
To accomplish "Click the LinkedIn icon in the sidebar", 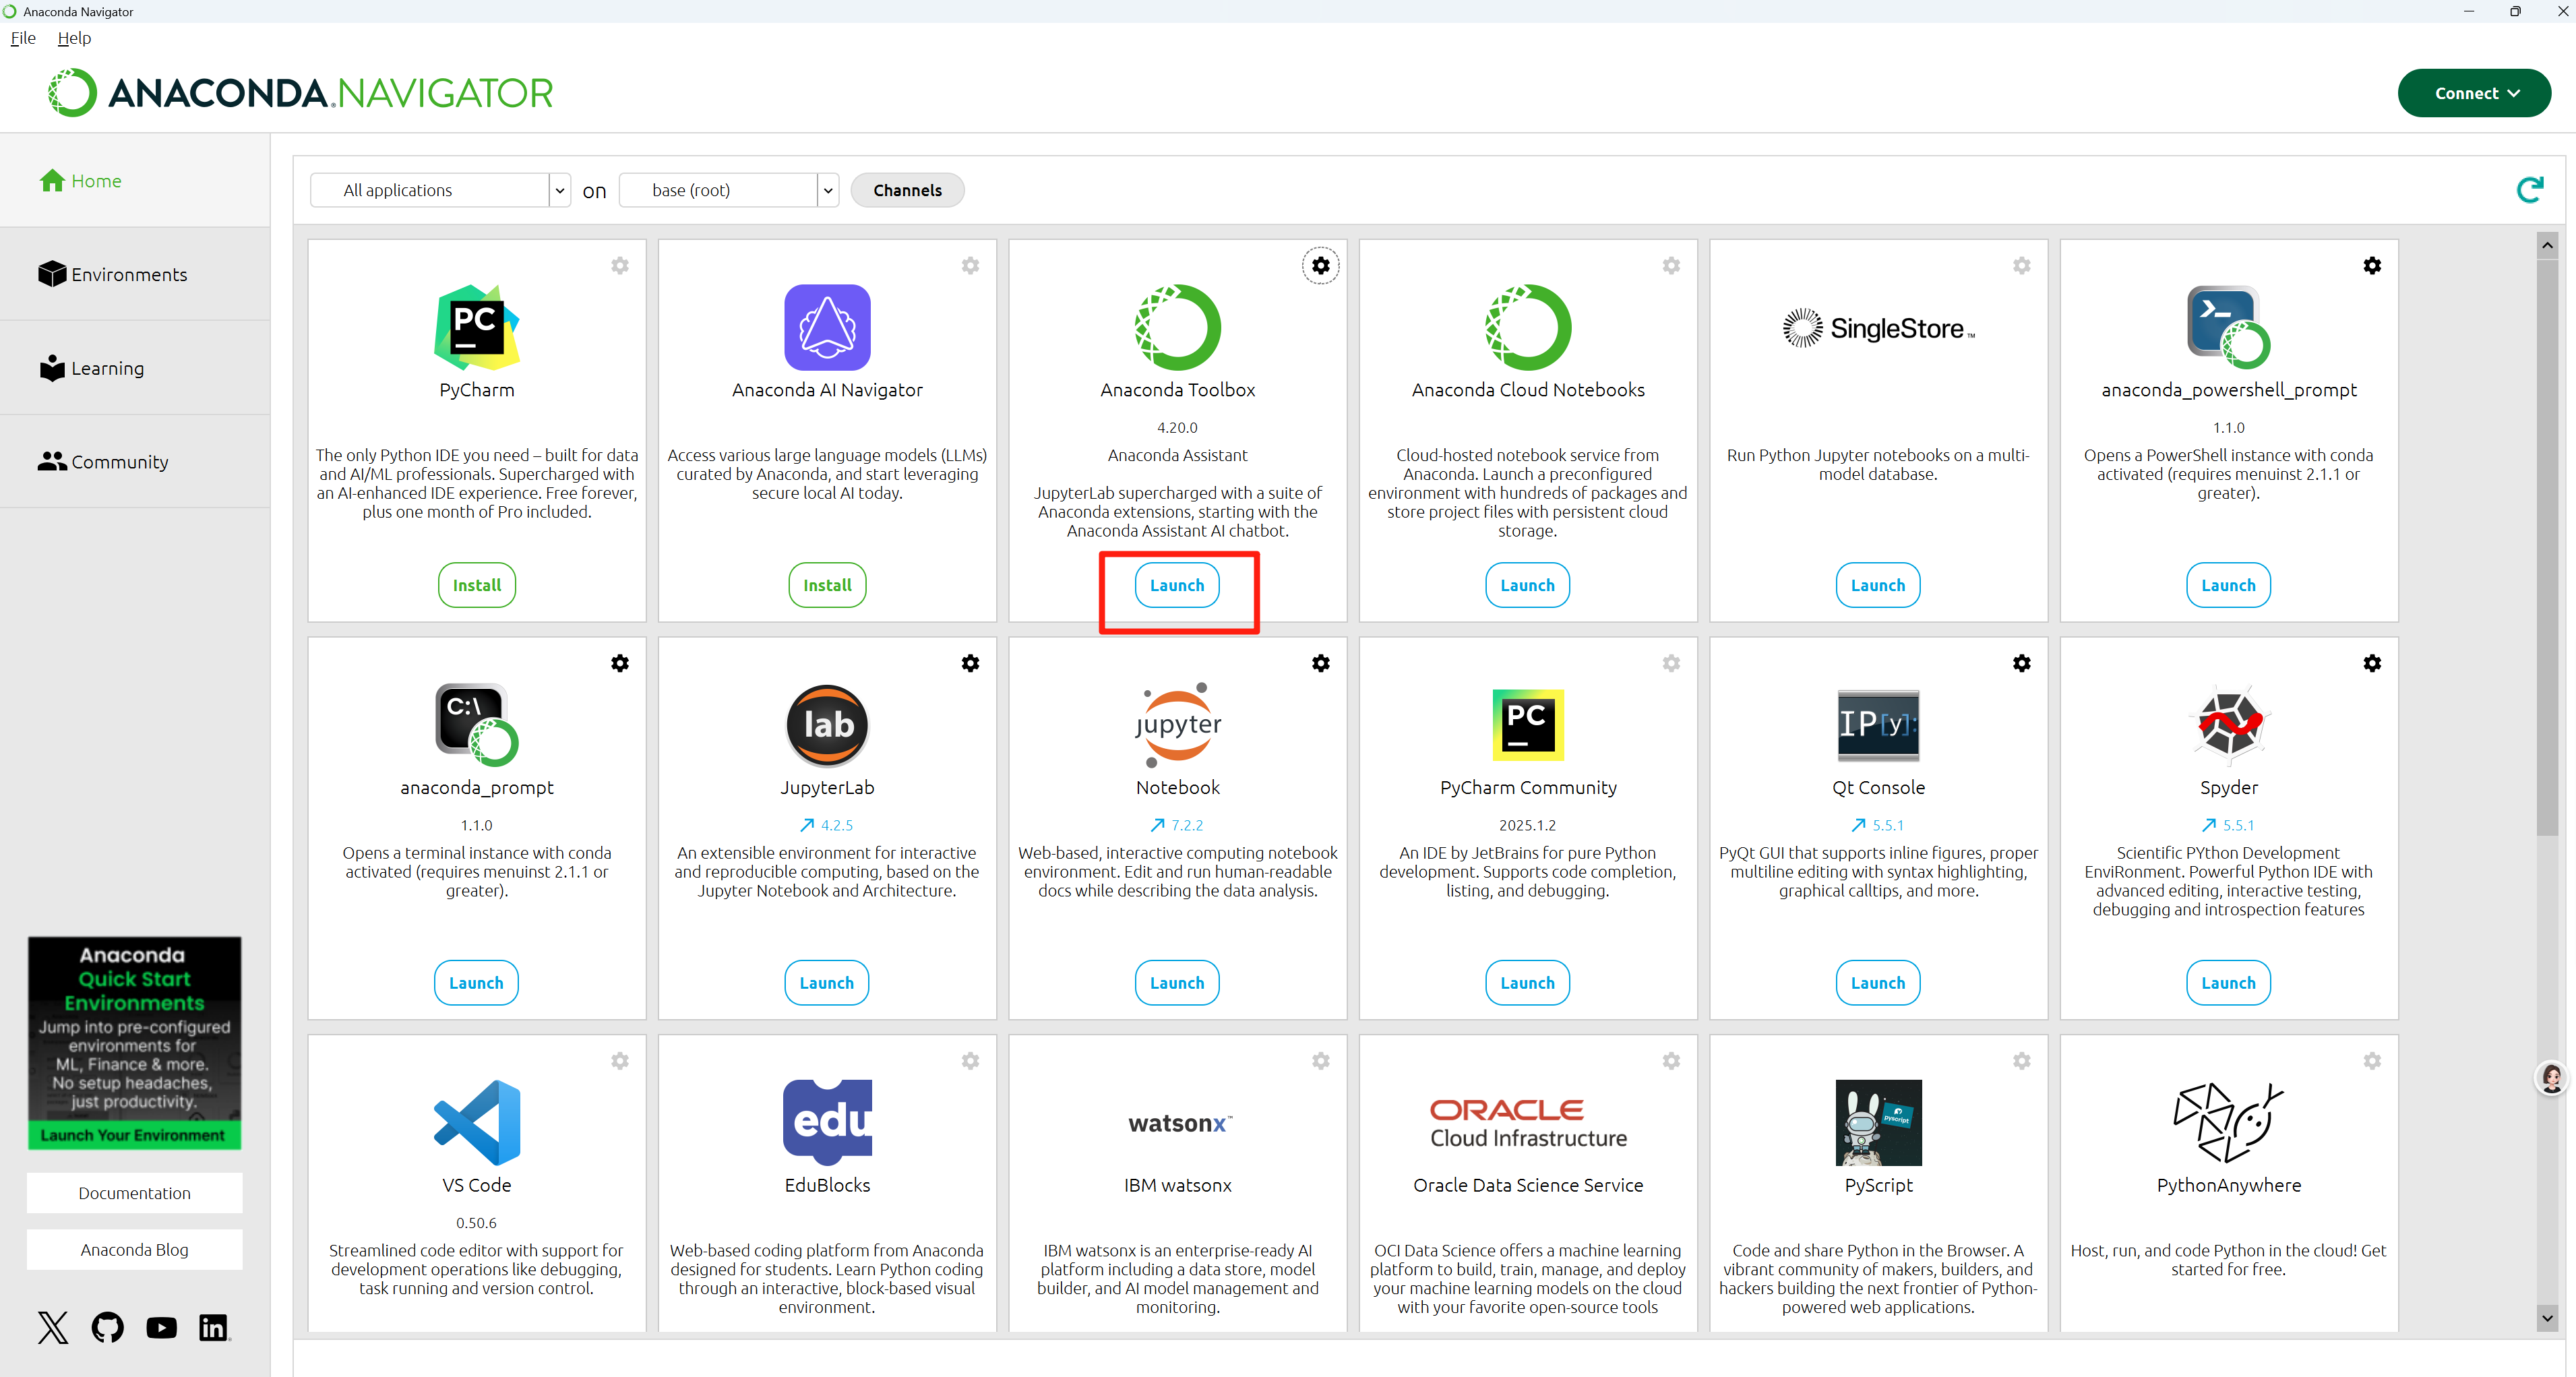I will pyautogui.click(x=213, y=1327).
